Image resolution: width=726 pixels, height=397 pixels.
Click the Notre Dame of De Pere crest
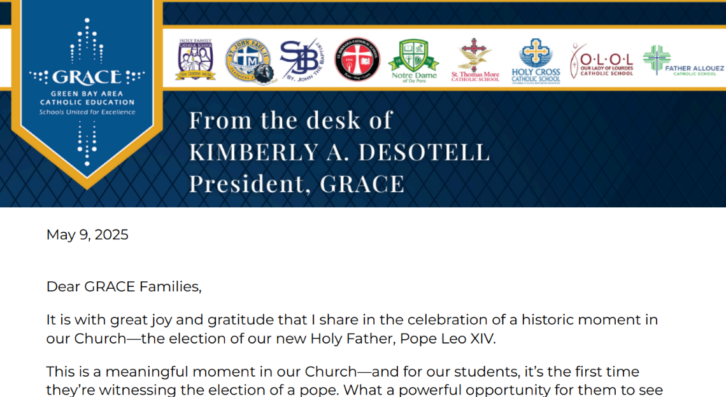click(x=414, y=60)
